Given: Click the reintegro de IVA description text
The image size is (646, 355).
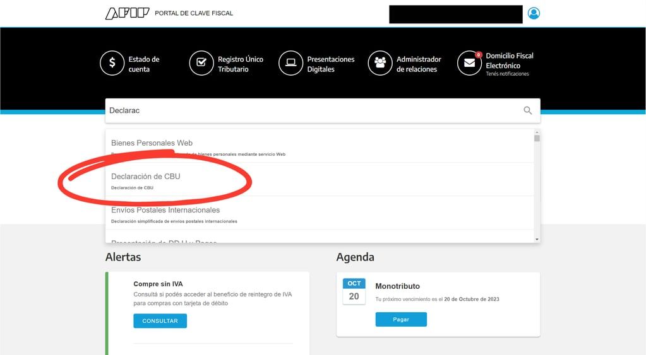Looking at the screenshot, I should coord(213,299).
